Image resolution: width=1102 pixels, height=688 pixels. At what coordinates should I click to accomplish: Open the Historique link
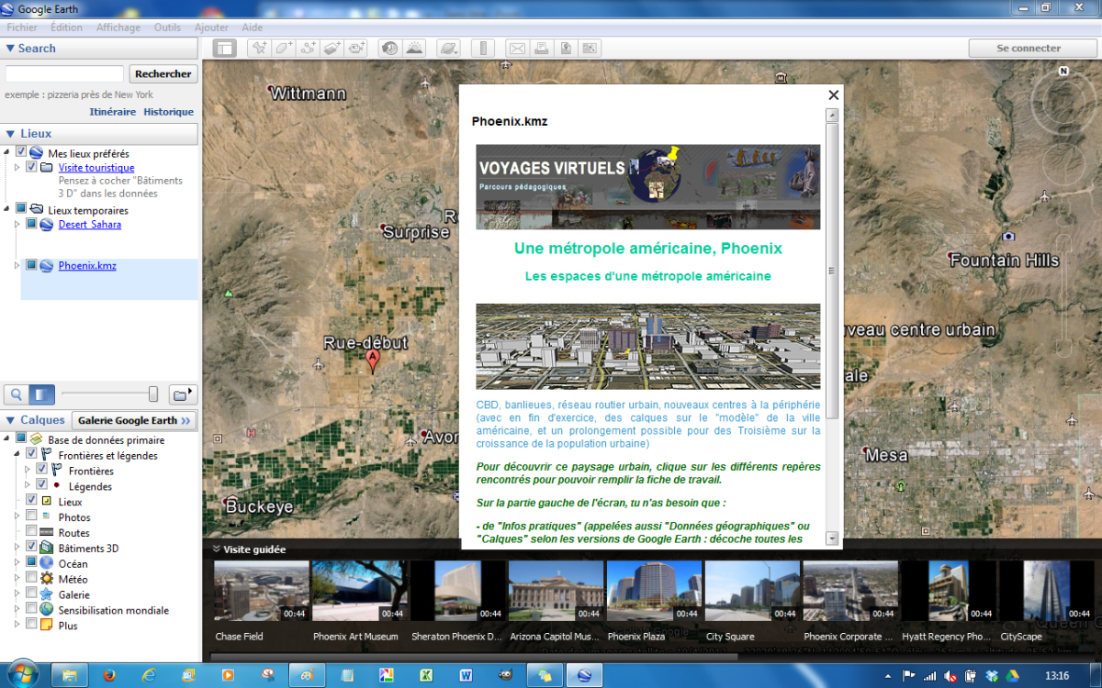pyautogui.click(x=168, y=112)
